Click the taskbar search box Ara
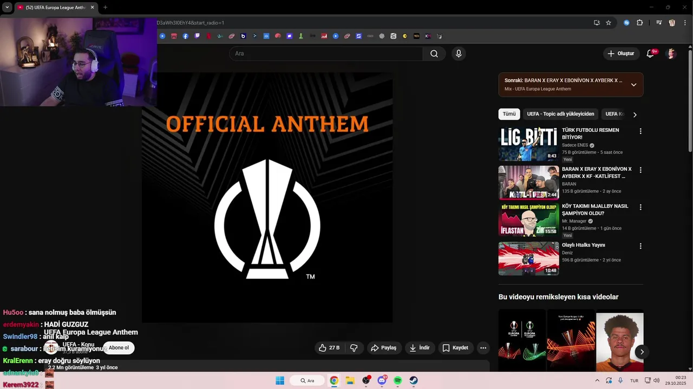 click(308, 380)
